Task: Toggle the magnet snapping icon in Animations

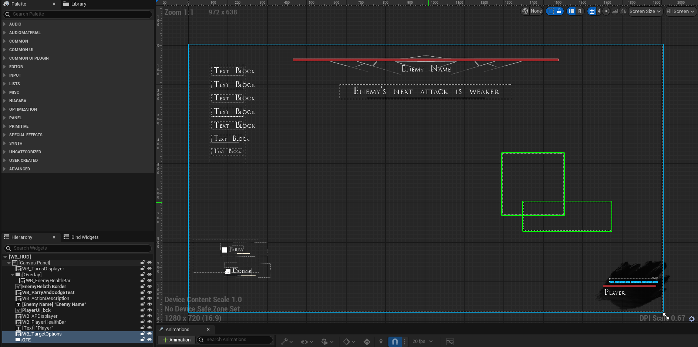Action: click(395, 341)
